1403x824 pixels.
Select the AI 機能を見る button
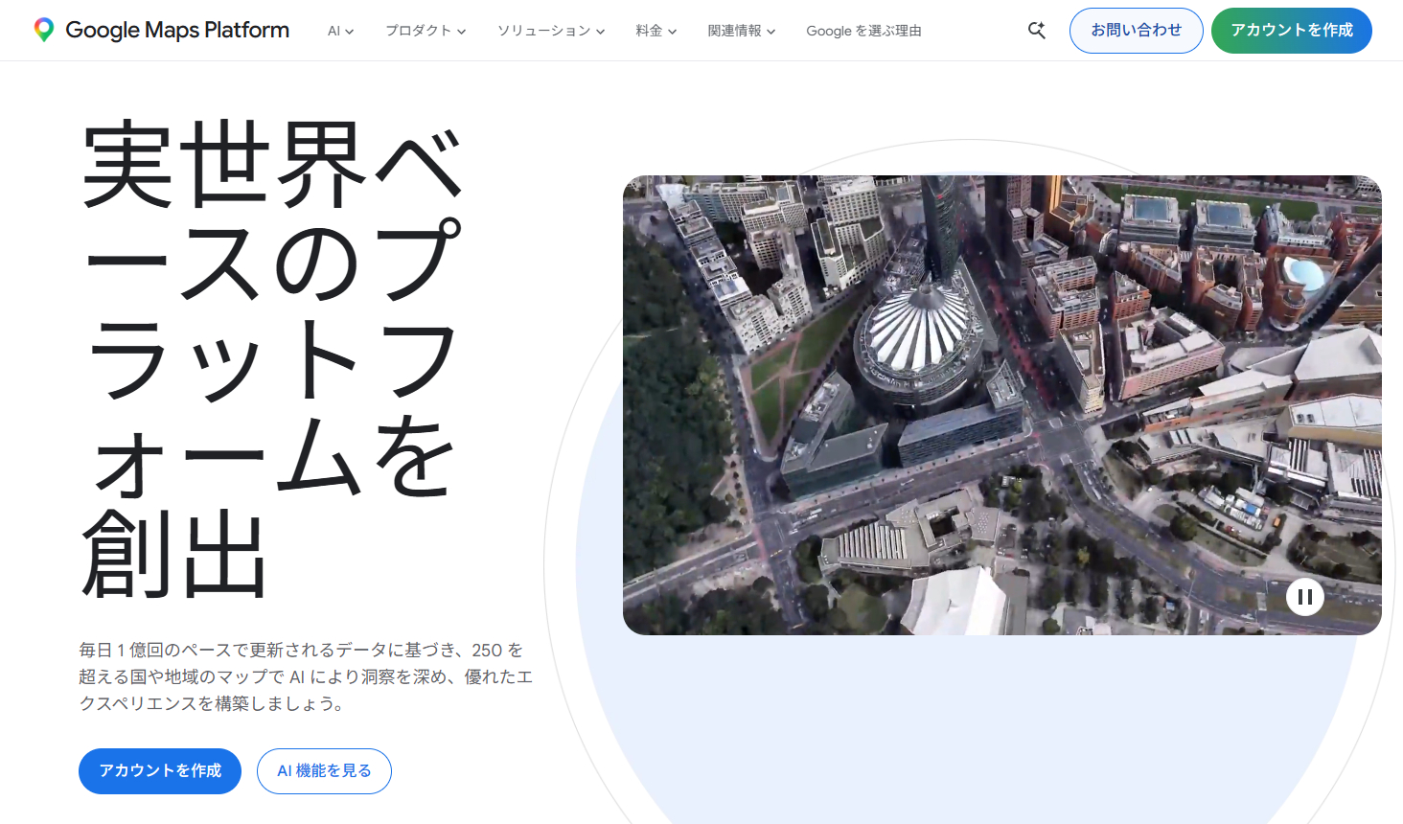[x=324, y=771]
